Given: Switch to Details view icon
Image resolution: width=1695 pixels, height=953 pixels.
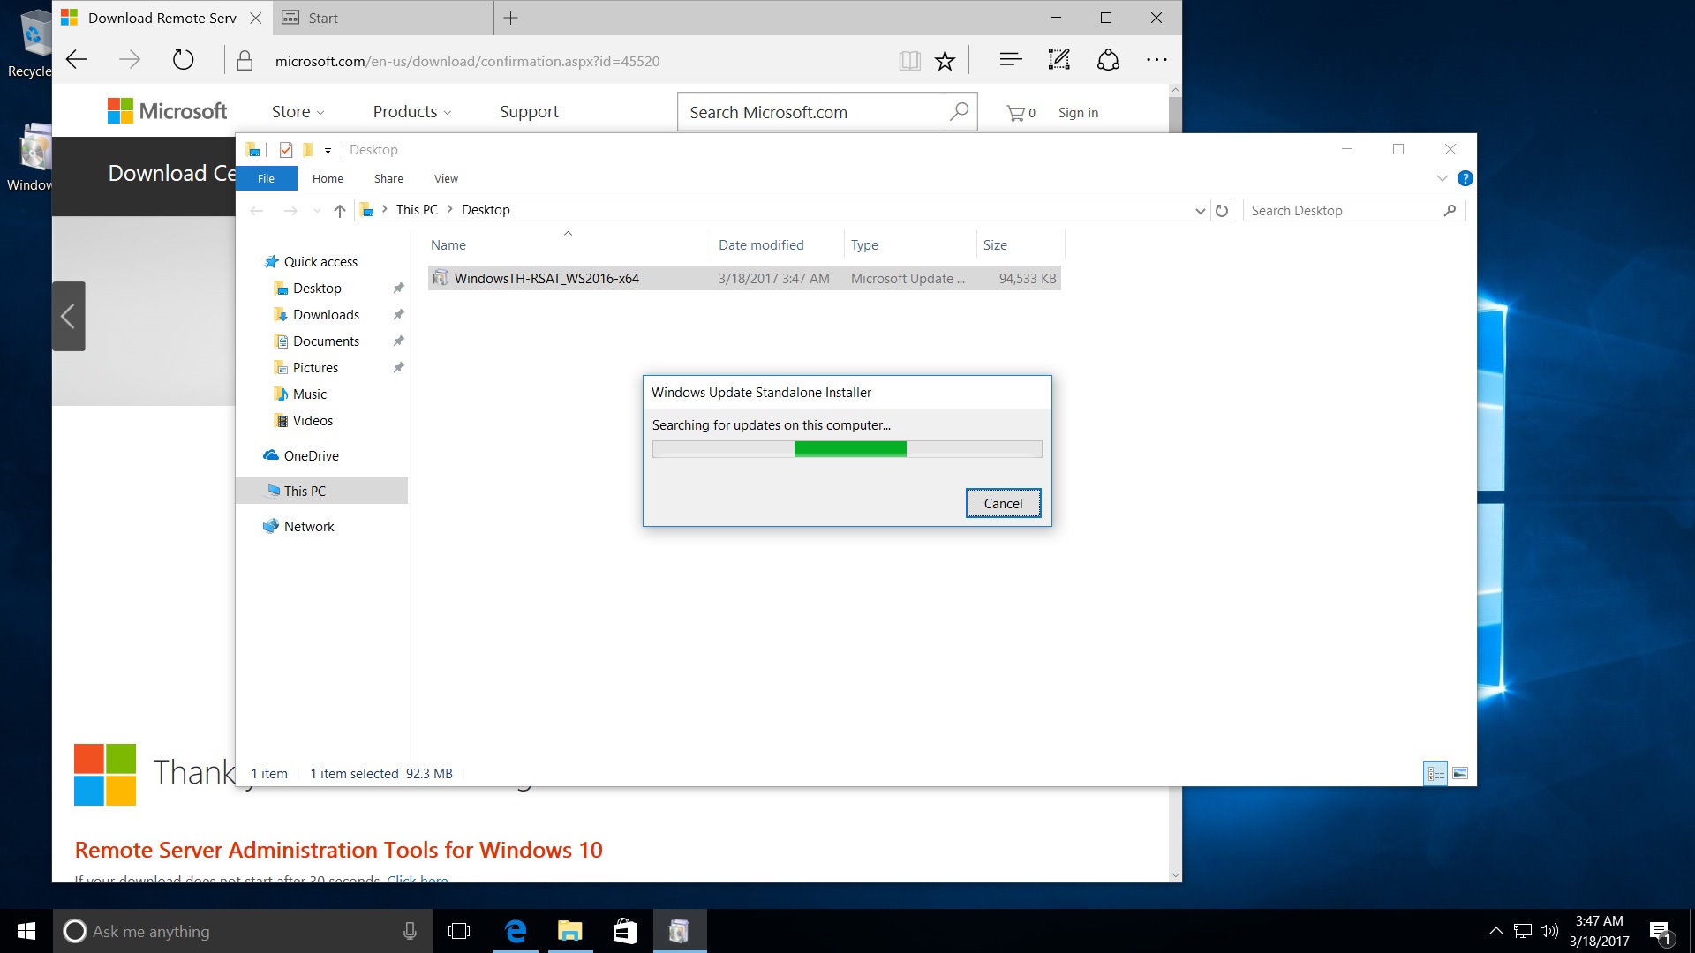Looking at the screenshot, I should (1436, 774).
